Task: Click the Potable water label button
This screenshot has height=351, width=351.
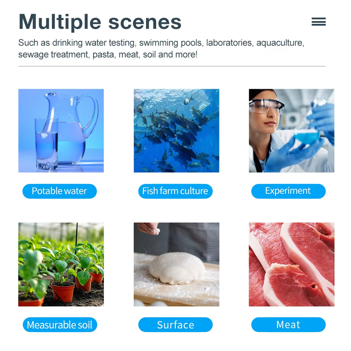Action: coord(59,191)
